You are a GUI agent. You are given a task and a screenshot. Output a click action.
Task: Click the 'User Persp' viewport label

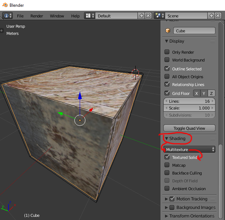[16, 26]
